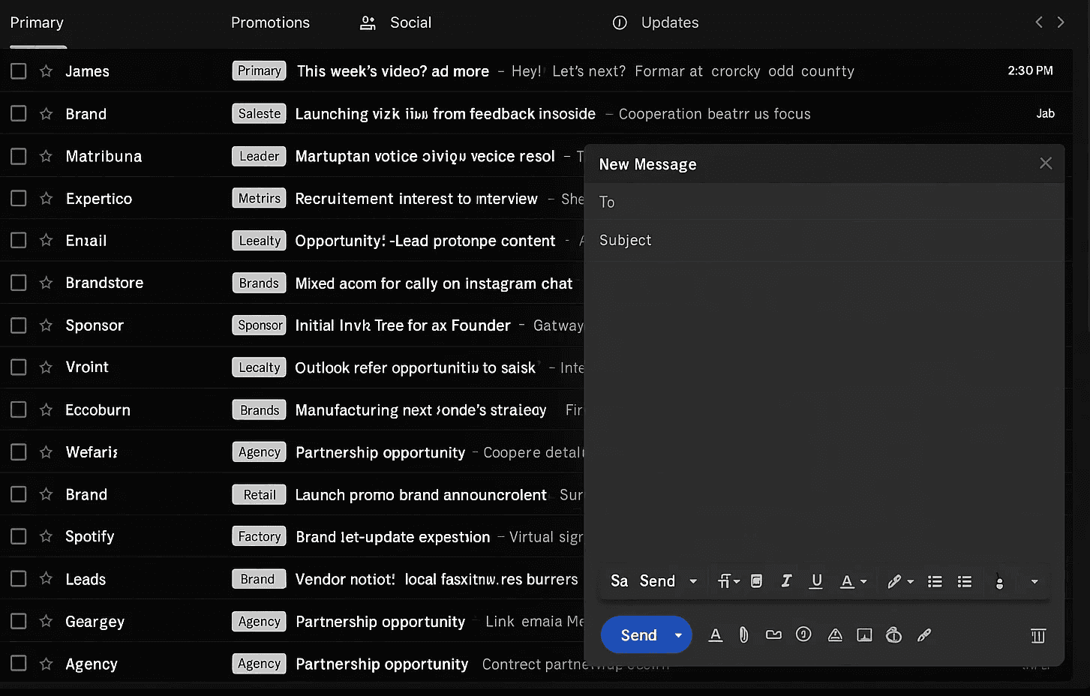Screen dimensions: 1090x696
Task: Click the small dotted icon after list buttons
Action: (x=999, y=582)
